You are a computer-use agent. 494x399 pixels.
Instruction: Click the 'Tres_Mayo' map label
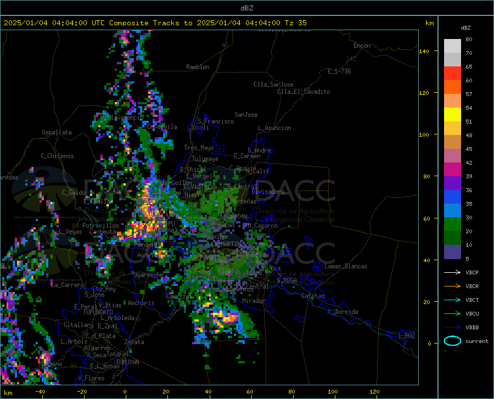coord(199,148)
